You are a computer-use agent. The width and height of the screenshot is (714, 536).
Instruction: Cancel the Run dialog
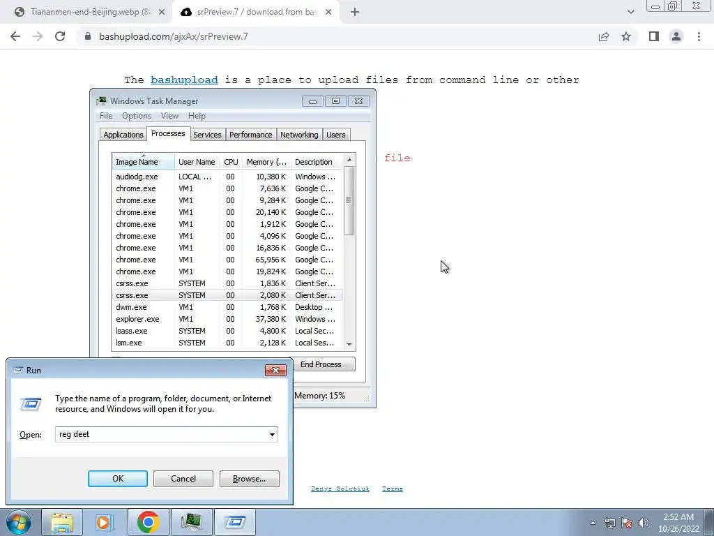(x=183, y=479)
